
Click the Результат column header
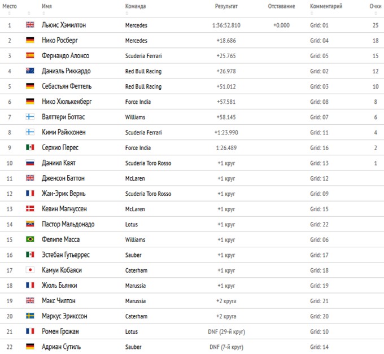pos(226,6)
